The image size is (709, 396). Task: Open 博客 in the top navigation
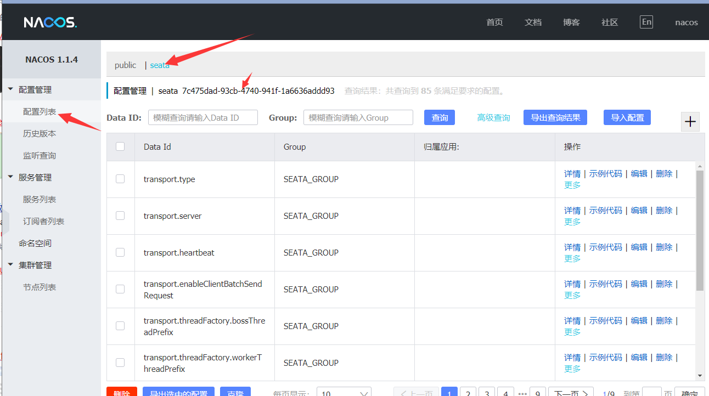pos(571,22)
